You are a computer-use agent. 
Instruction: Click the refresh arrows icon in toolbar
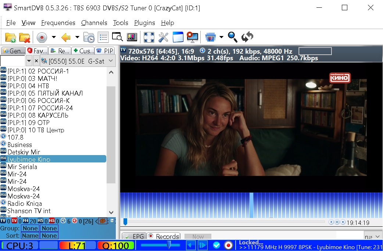coord(247,37)
